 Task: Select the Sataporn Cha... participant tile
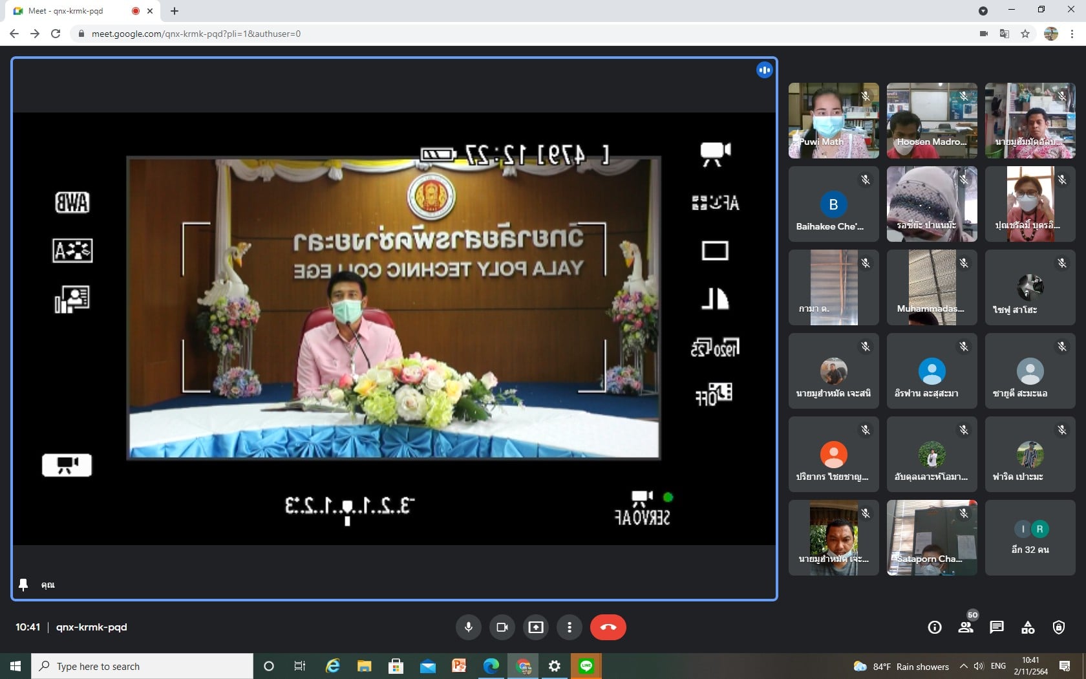coord(932,538)
